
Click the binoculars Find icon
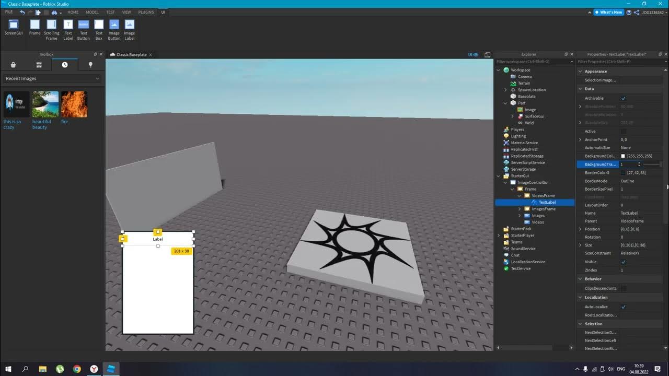54,12
